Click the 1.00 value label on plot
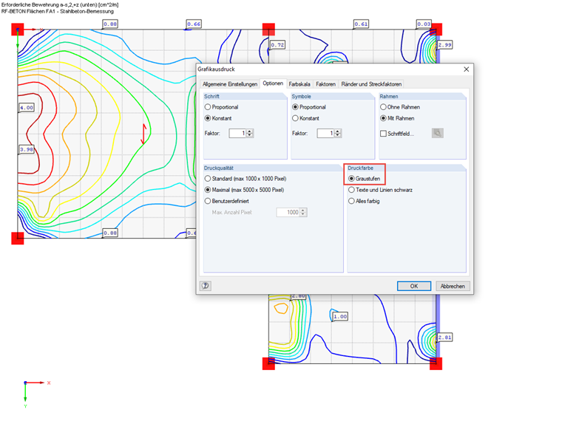This screenshot has height=421, width=562. pyautogui.click(x=340, y=316)
